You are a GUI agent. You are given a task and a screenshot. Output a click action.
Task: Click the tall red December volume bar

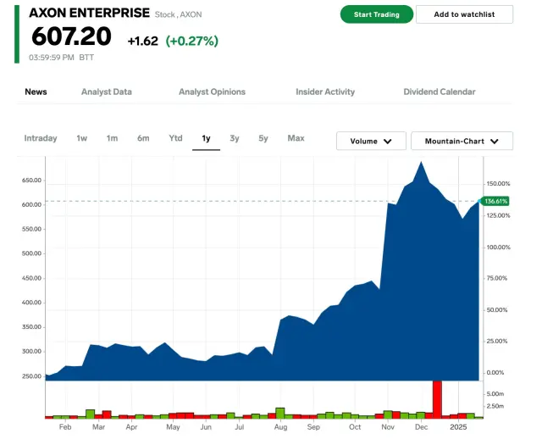[x=437, y=398]
